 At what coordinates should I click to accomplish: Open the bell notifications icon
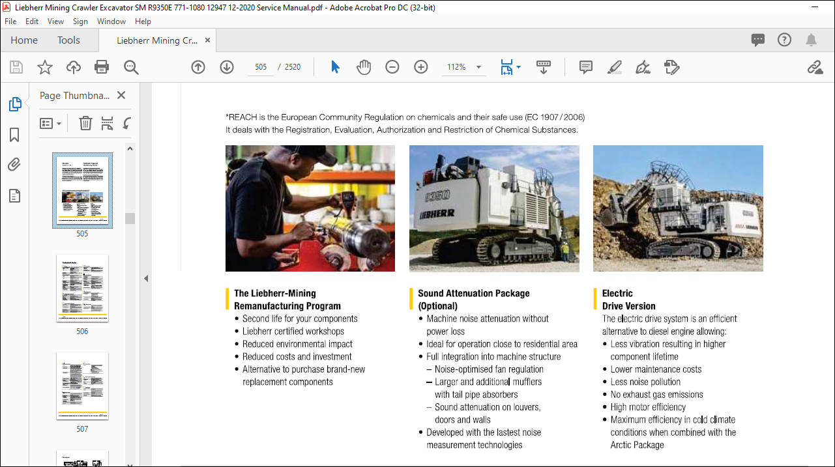pos(811,40)
